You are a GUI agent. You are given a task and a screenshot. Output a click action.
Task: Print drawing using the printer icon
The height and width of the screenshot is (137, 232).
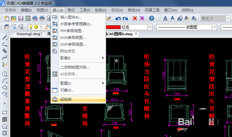(42, 18)
